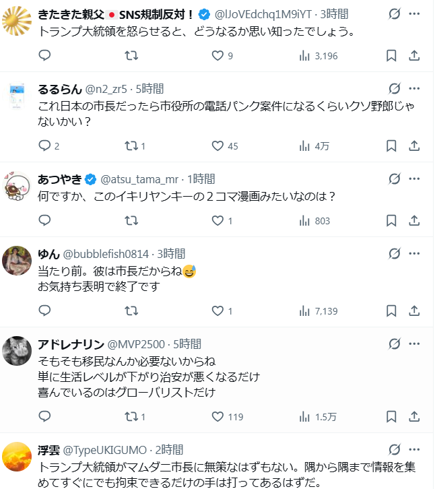The height and width of the screenshot is (489, 435).
Task: Repost るるらん's post
Action: click(x=133, y=145)
